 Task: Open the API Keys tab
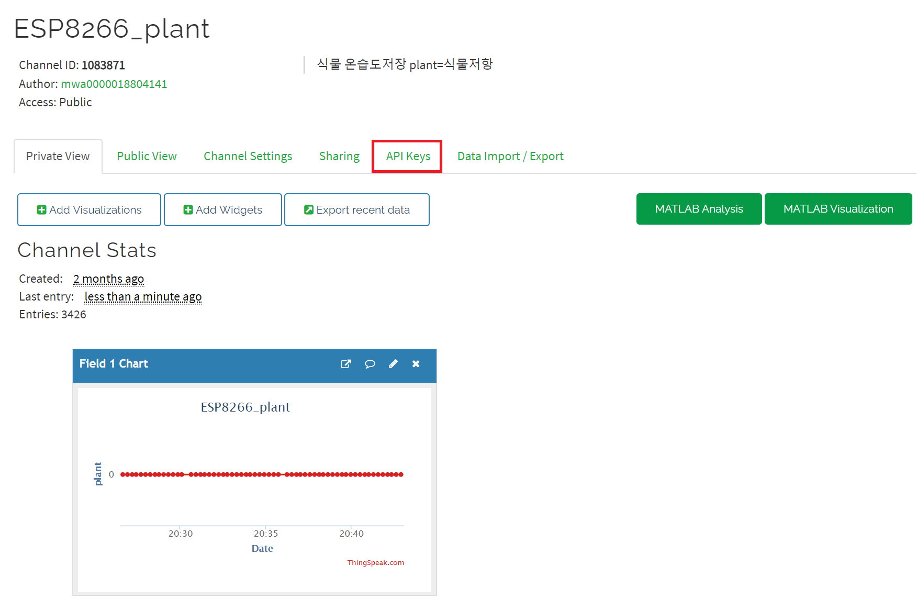[408, 156]
